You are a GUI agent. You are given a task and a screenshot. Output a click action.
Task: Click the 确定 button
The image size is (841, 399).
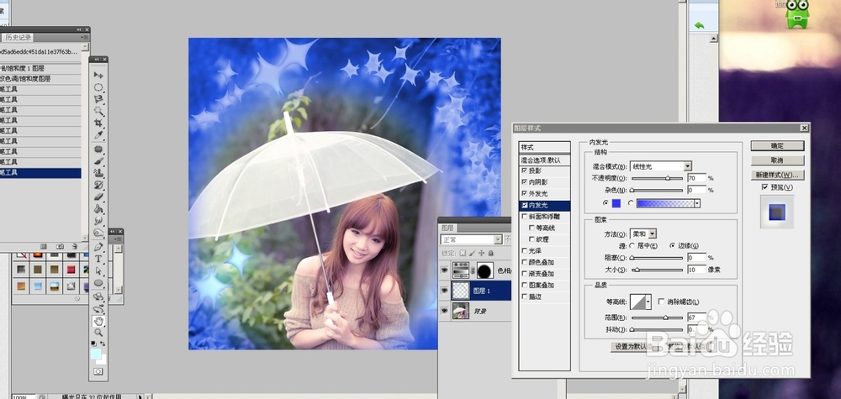(x=777, y=145)
